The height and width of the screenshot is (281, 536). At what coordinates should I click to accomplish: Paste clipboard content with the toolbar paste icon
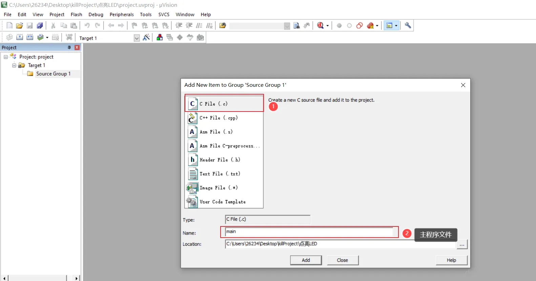74,25
